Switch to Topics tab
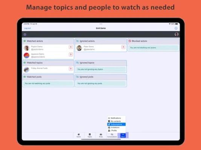The width and height of the screenshot is (201, 150). pos(90,135)
